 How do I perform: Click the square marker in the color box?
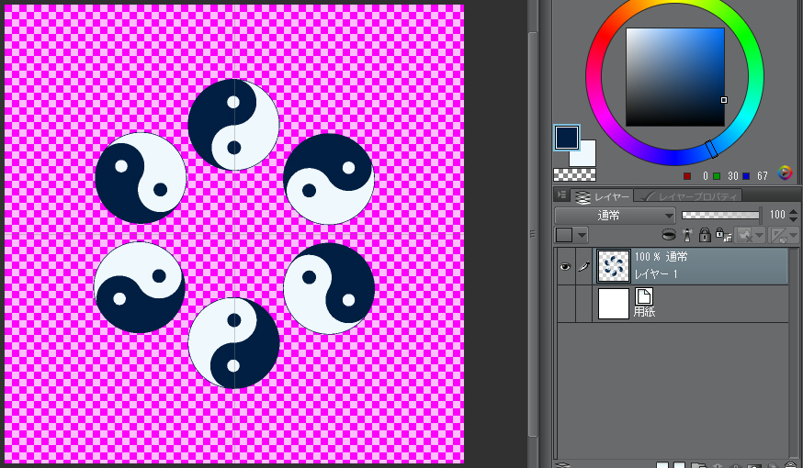724,100
